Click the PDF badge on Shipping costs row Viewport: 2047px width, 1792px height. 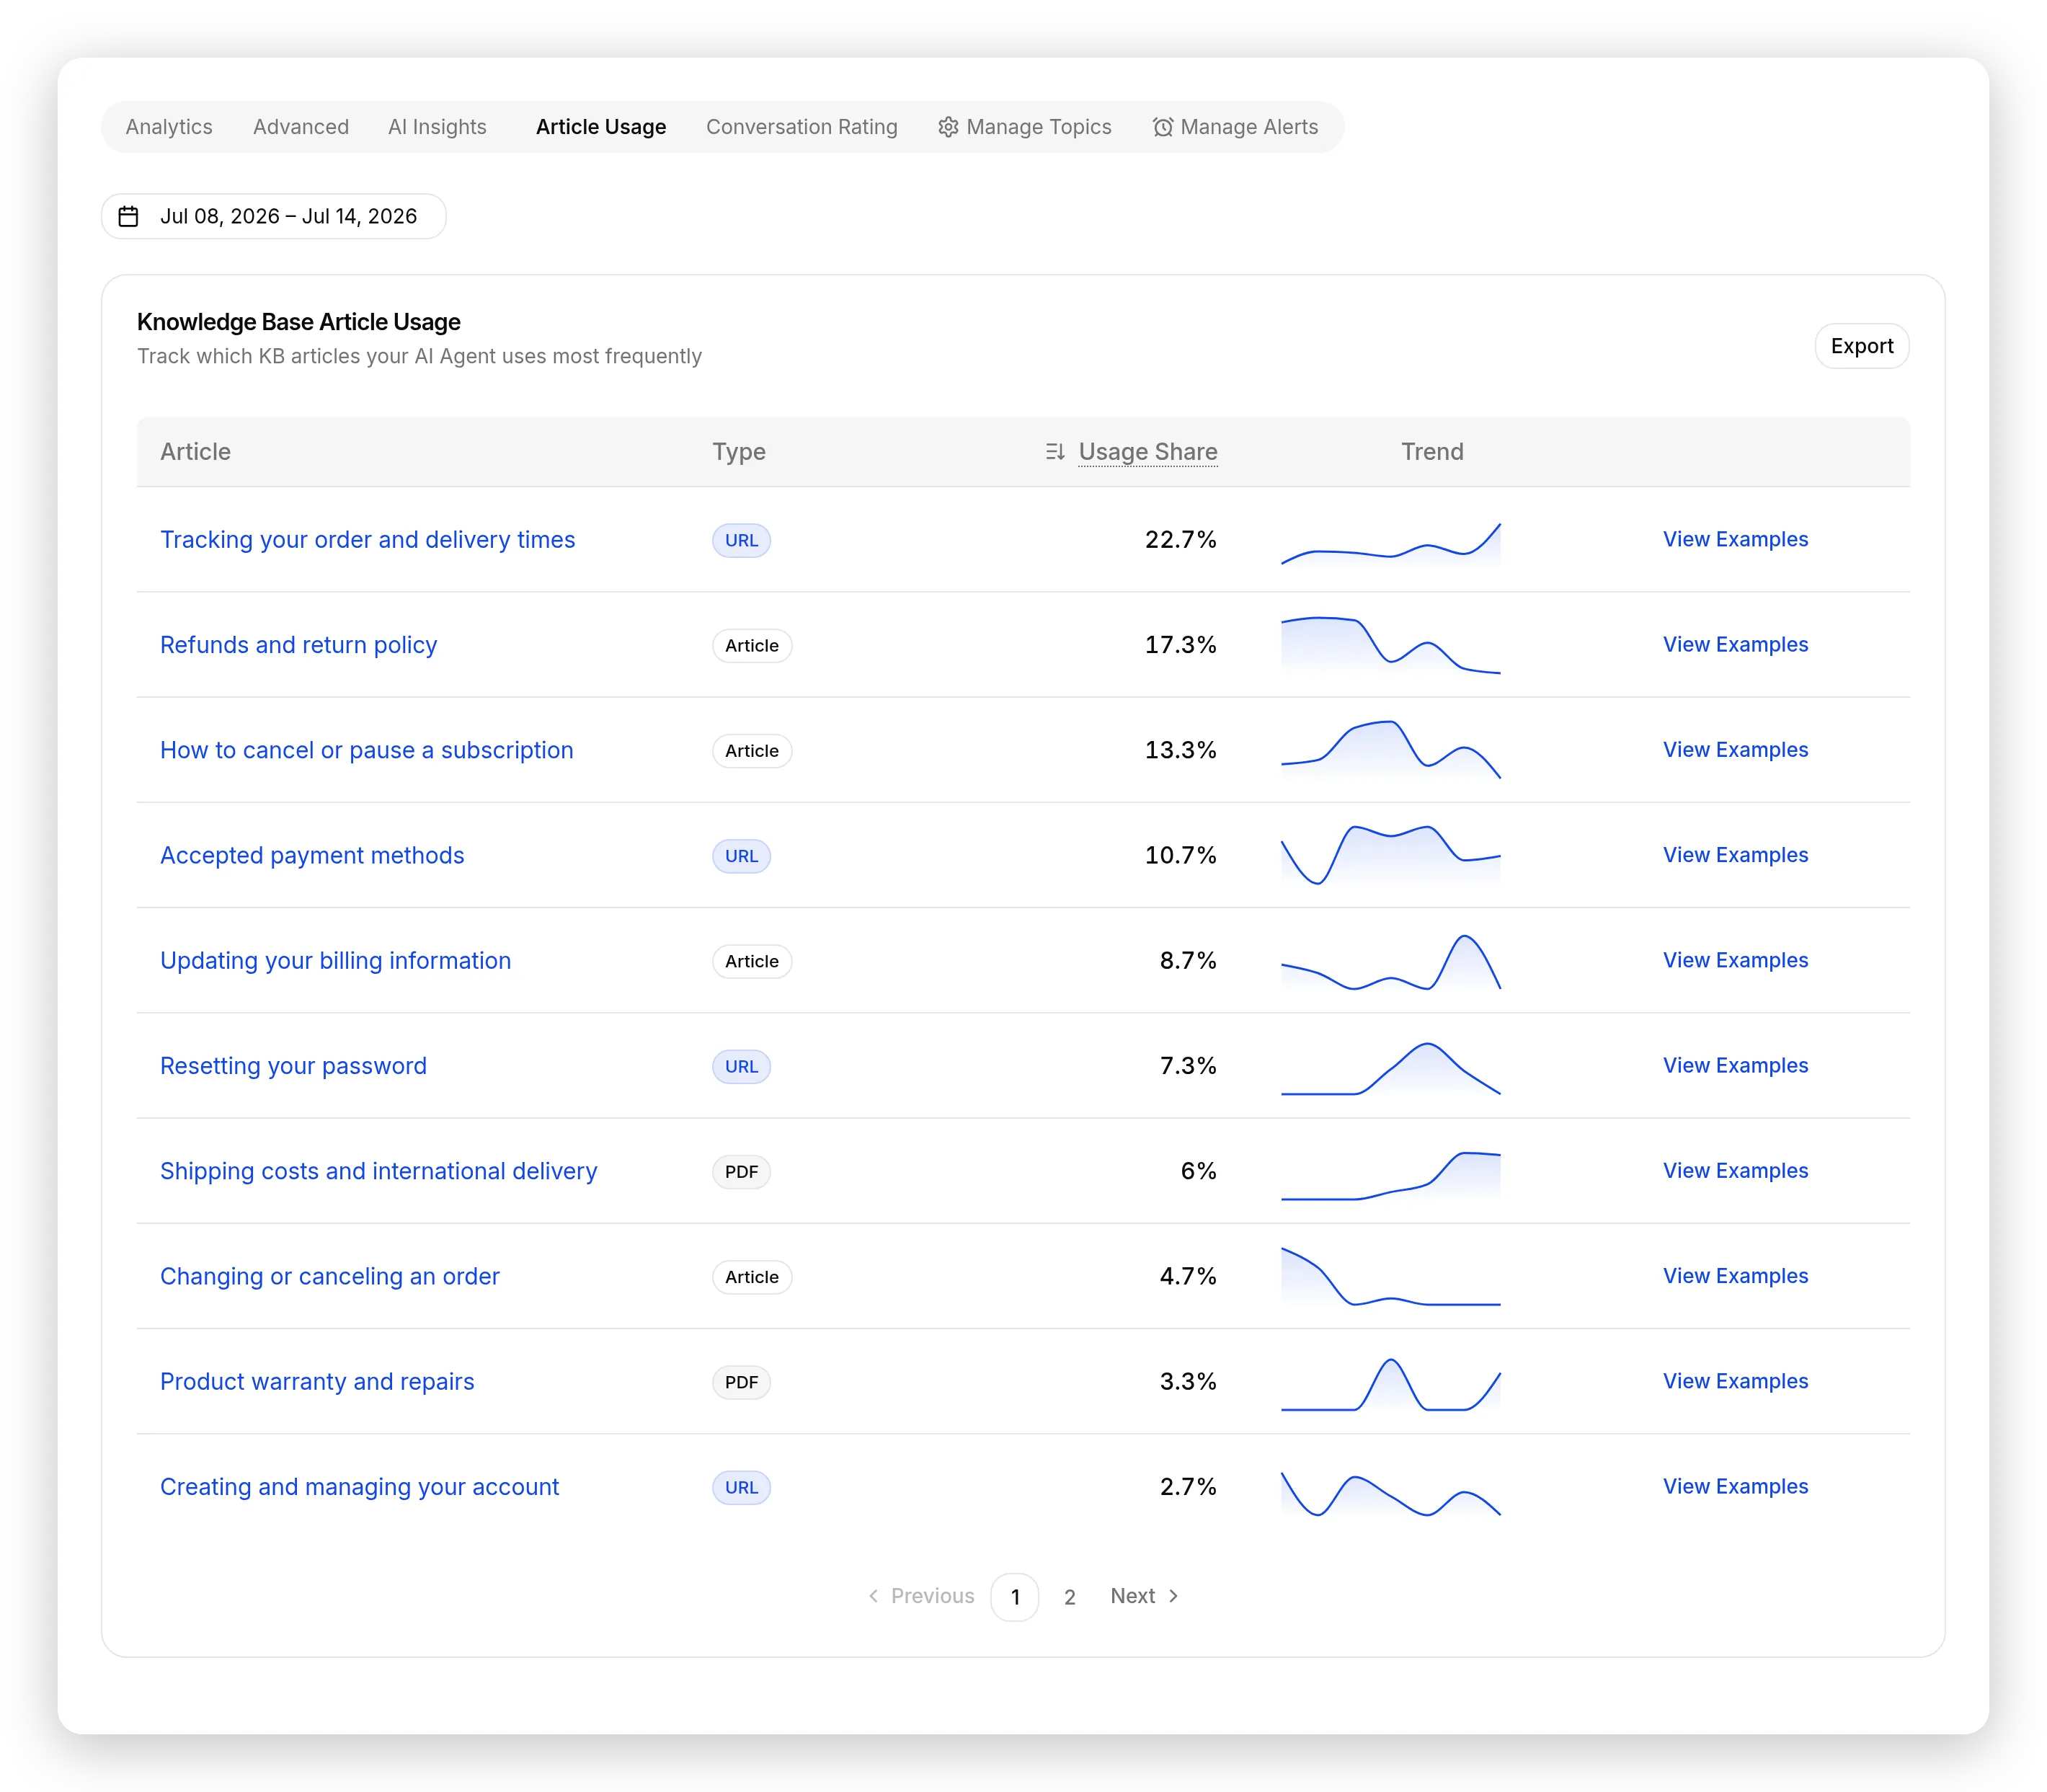tap(741, 1172)
